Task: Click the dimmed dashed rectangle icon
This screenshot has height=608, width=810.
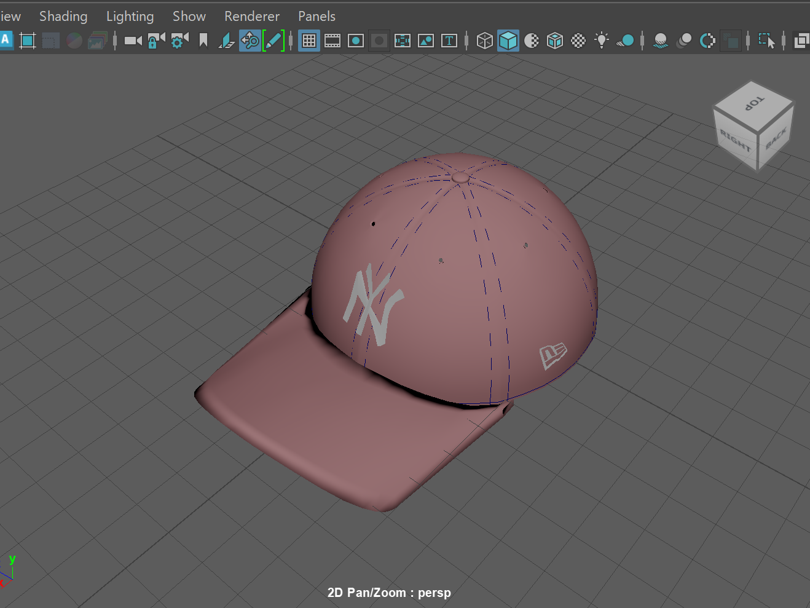Action: click(x=51, y=41)
